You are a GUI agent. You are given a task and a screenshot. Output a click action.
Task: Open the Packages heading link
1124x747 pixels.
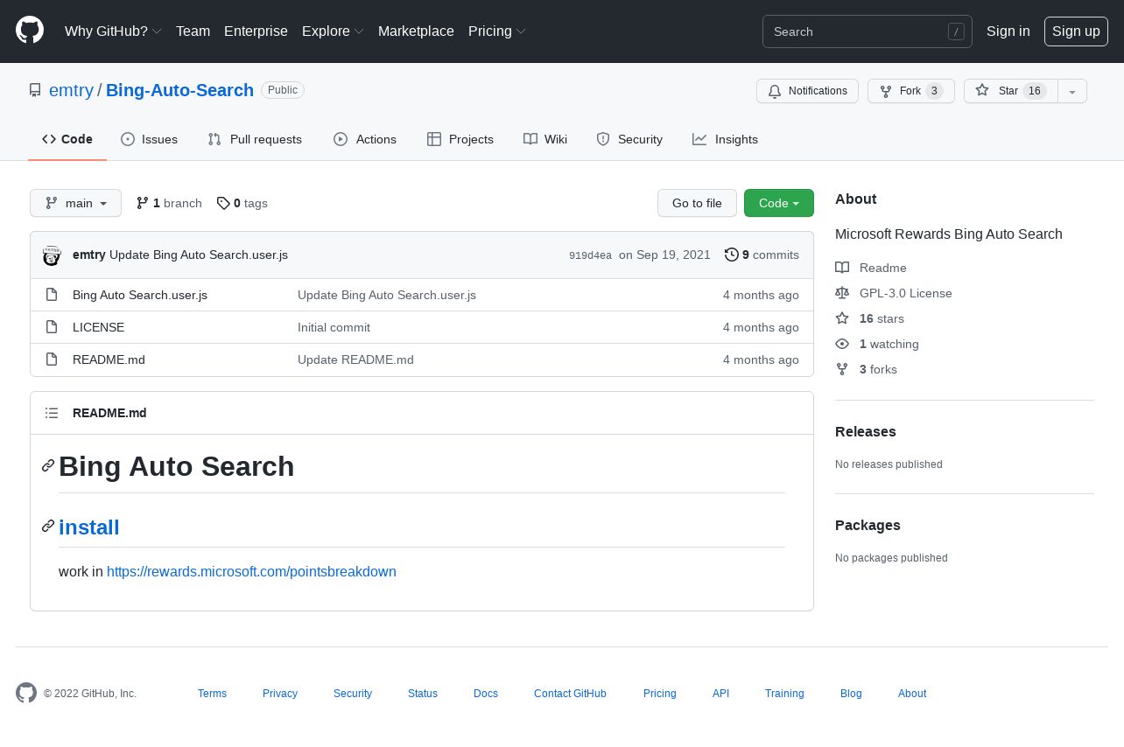[x=868, y=525]
